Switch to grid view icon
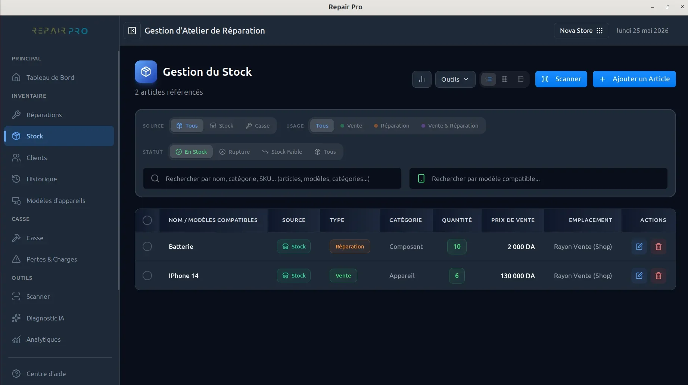 tap(505, 79)
